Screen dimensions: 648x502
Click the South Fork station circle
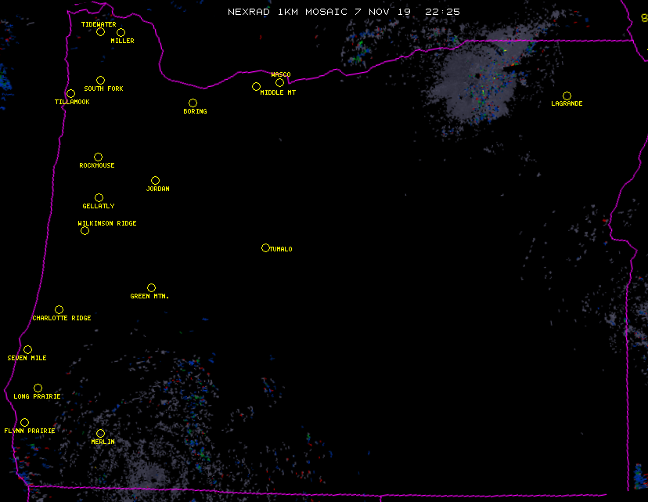click(x=100, y=81)
